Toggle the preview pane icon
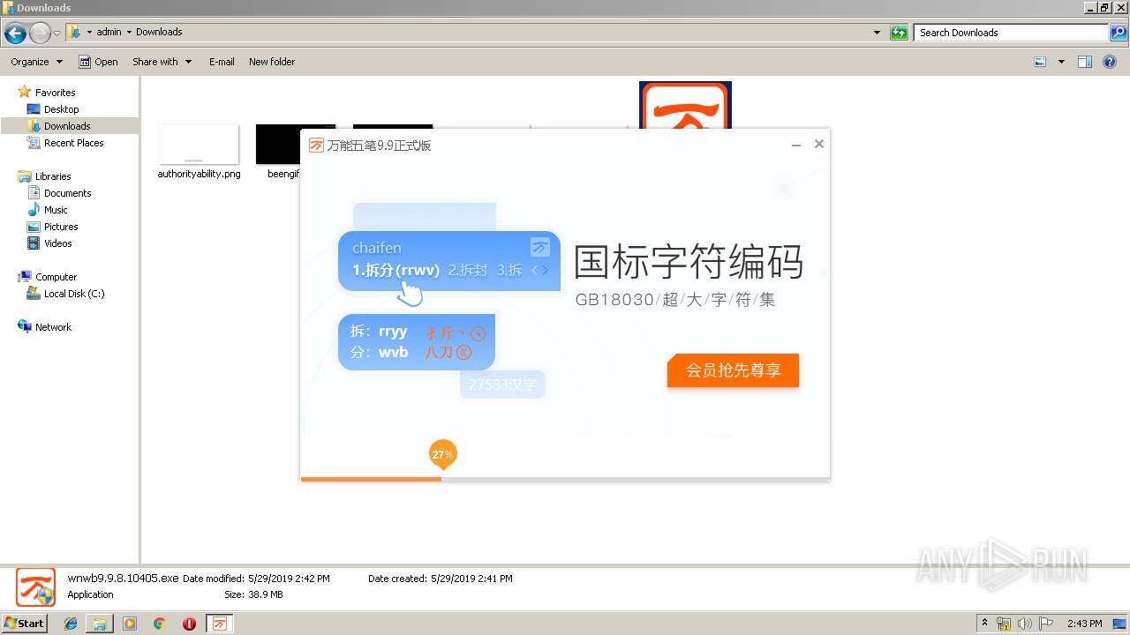 click(x=1085, y=62)
